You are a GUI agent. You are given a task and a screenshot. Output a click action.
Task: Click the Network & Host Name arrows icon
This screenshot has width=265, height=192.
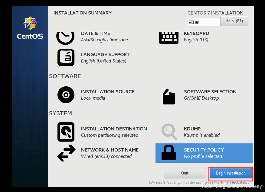pos(66,153)
